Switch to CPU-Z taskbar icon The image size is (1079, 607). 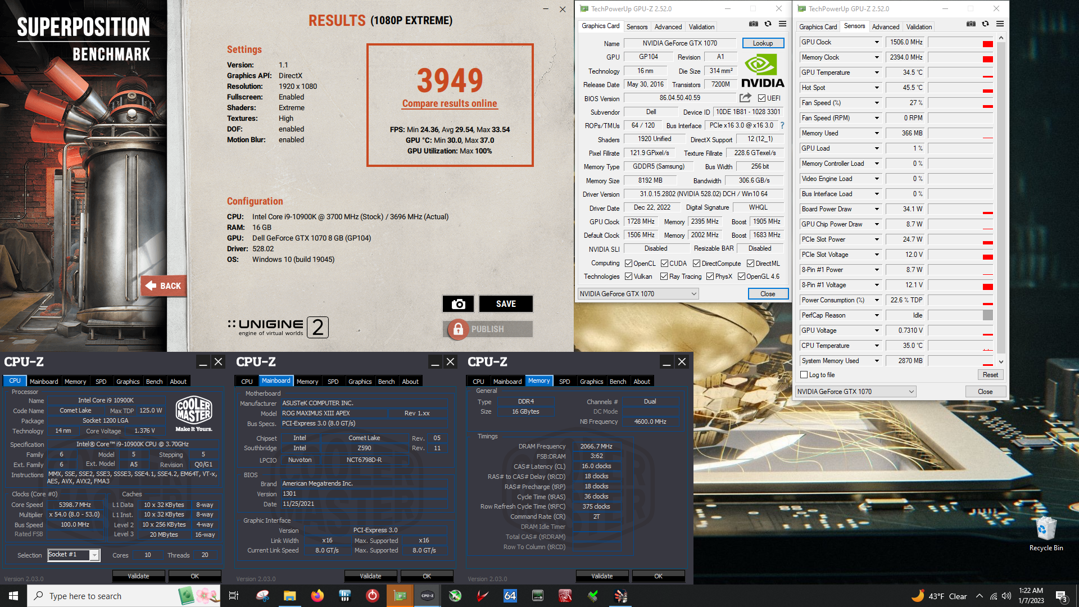coord(428,596)
